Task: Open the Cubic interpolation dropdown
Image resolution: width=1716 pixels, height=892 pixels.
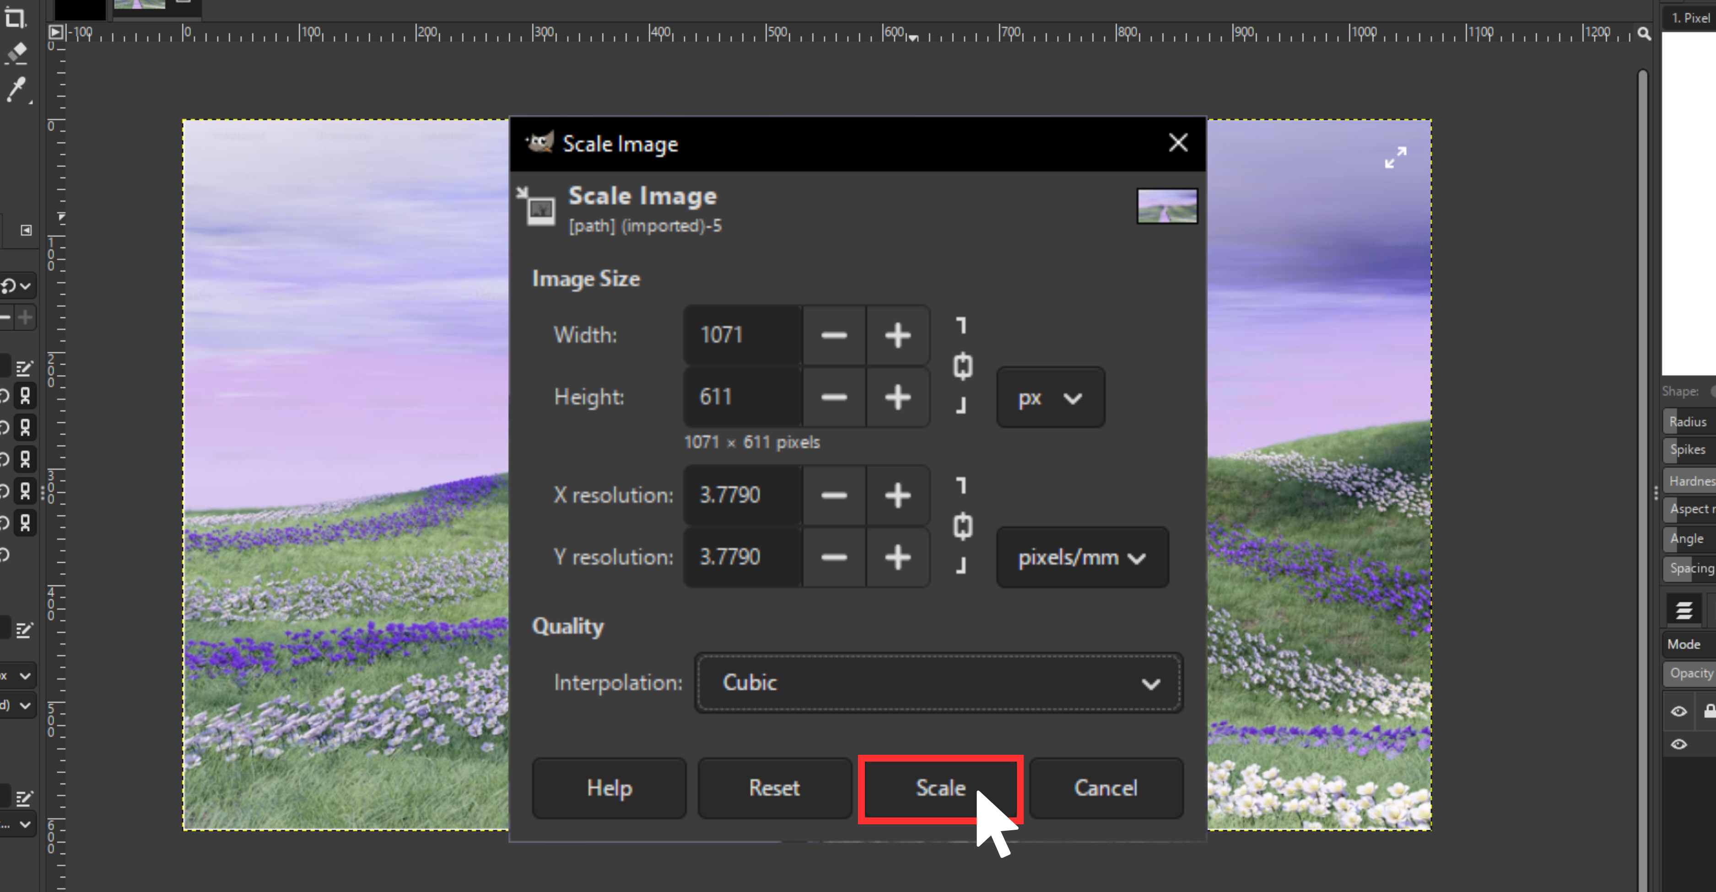Action: click(939, 683)
